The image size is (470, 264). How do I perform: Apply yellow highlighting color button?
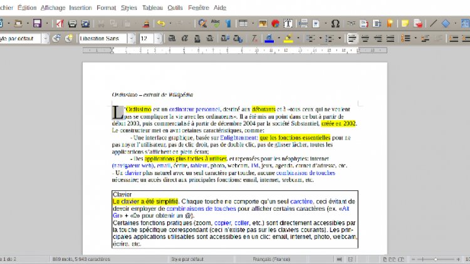click(x=288, y=38)
